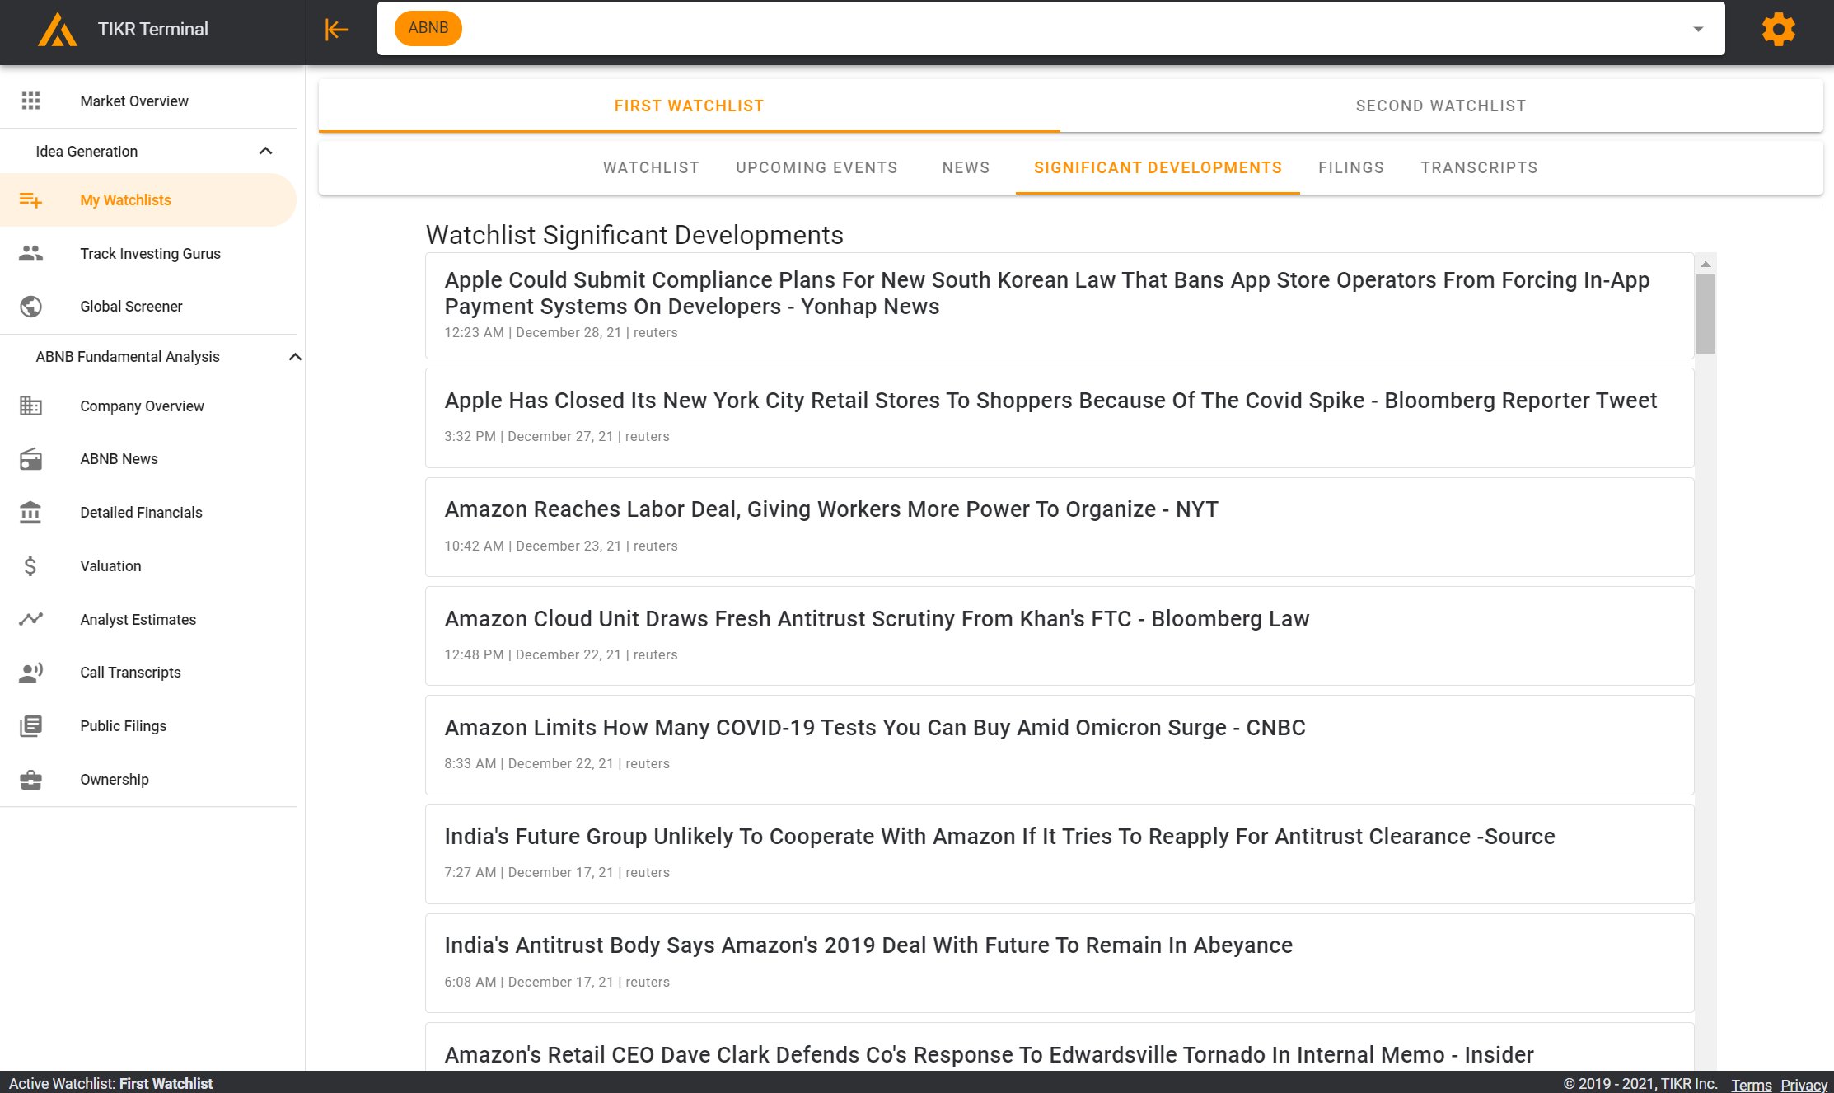1834x1093 pixels.
Task: Open India's Antitrust Body abeyance story
Action: point(1060,963)
